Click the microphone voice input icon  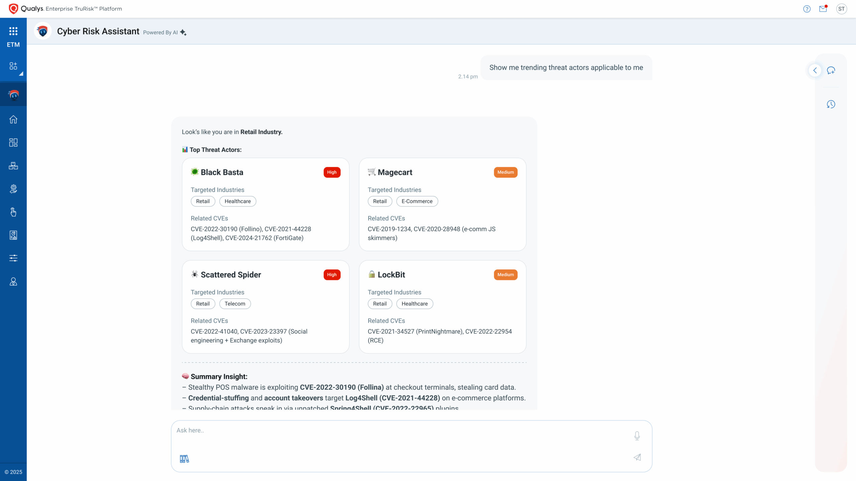(637, 436)
